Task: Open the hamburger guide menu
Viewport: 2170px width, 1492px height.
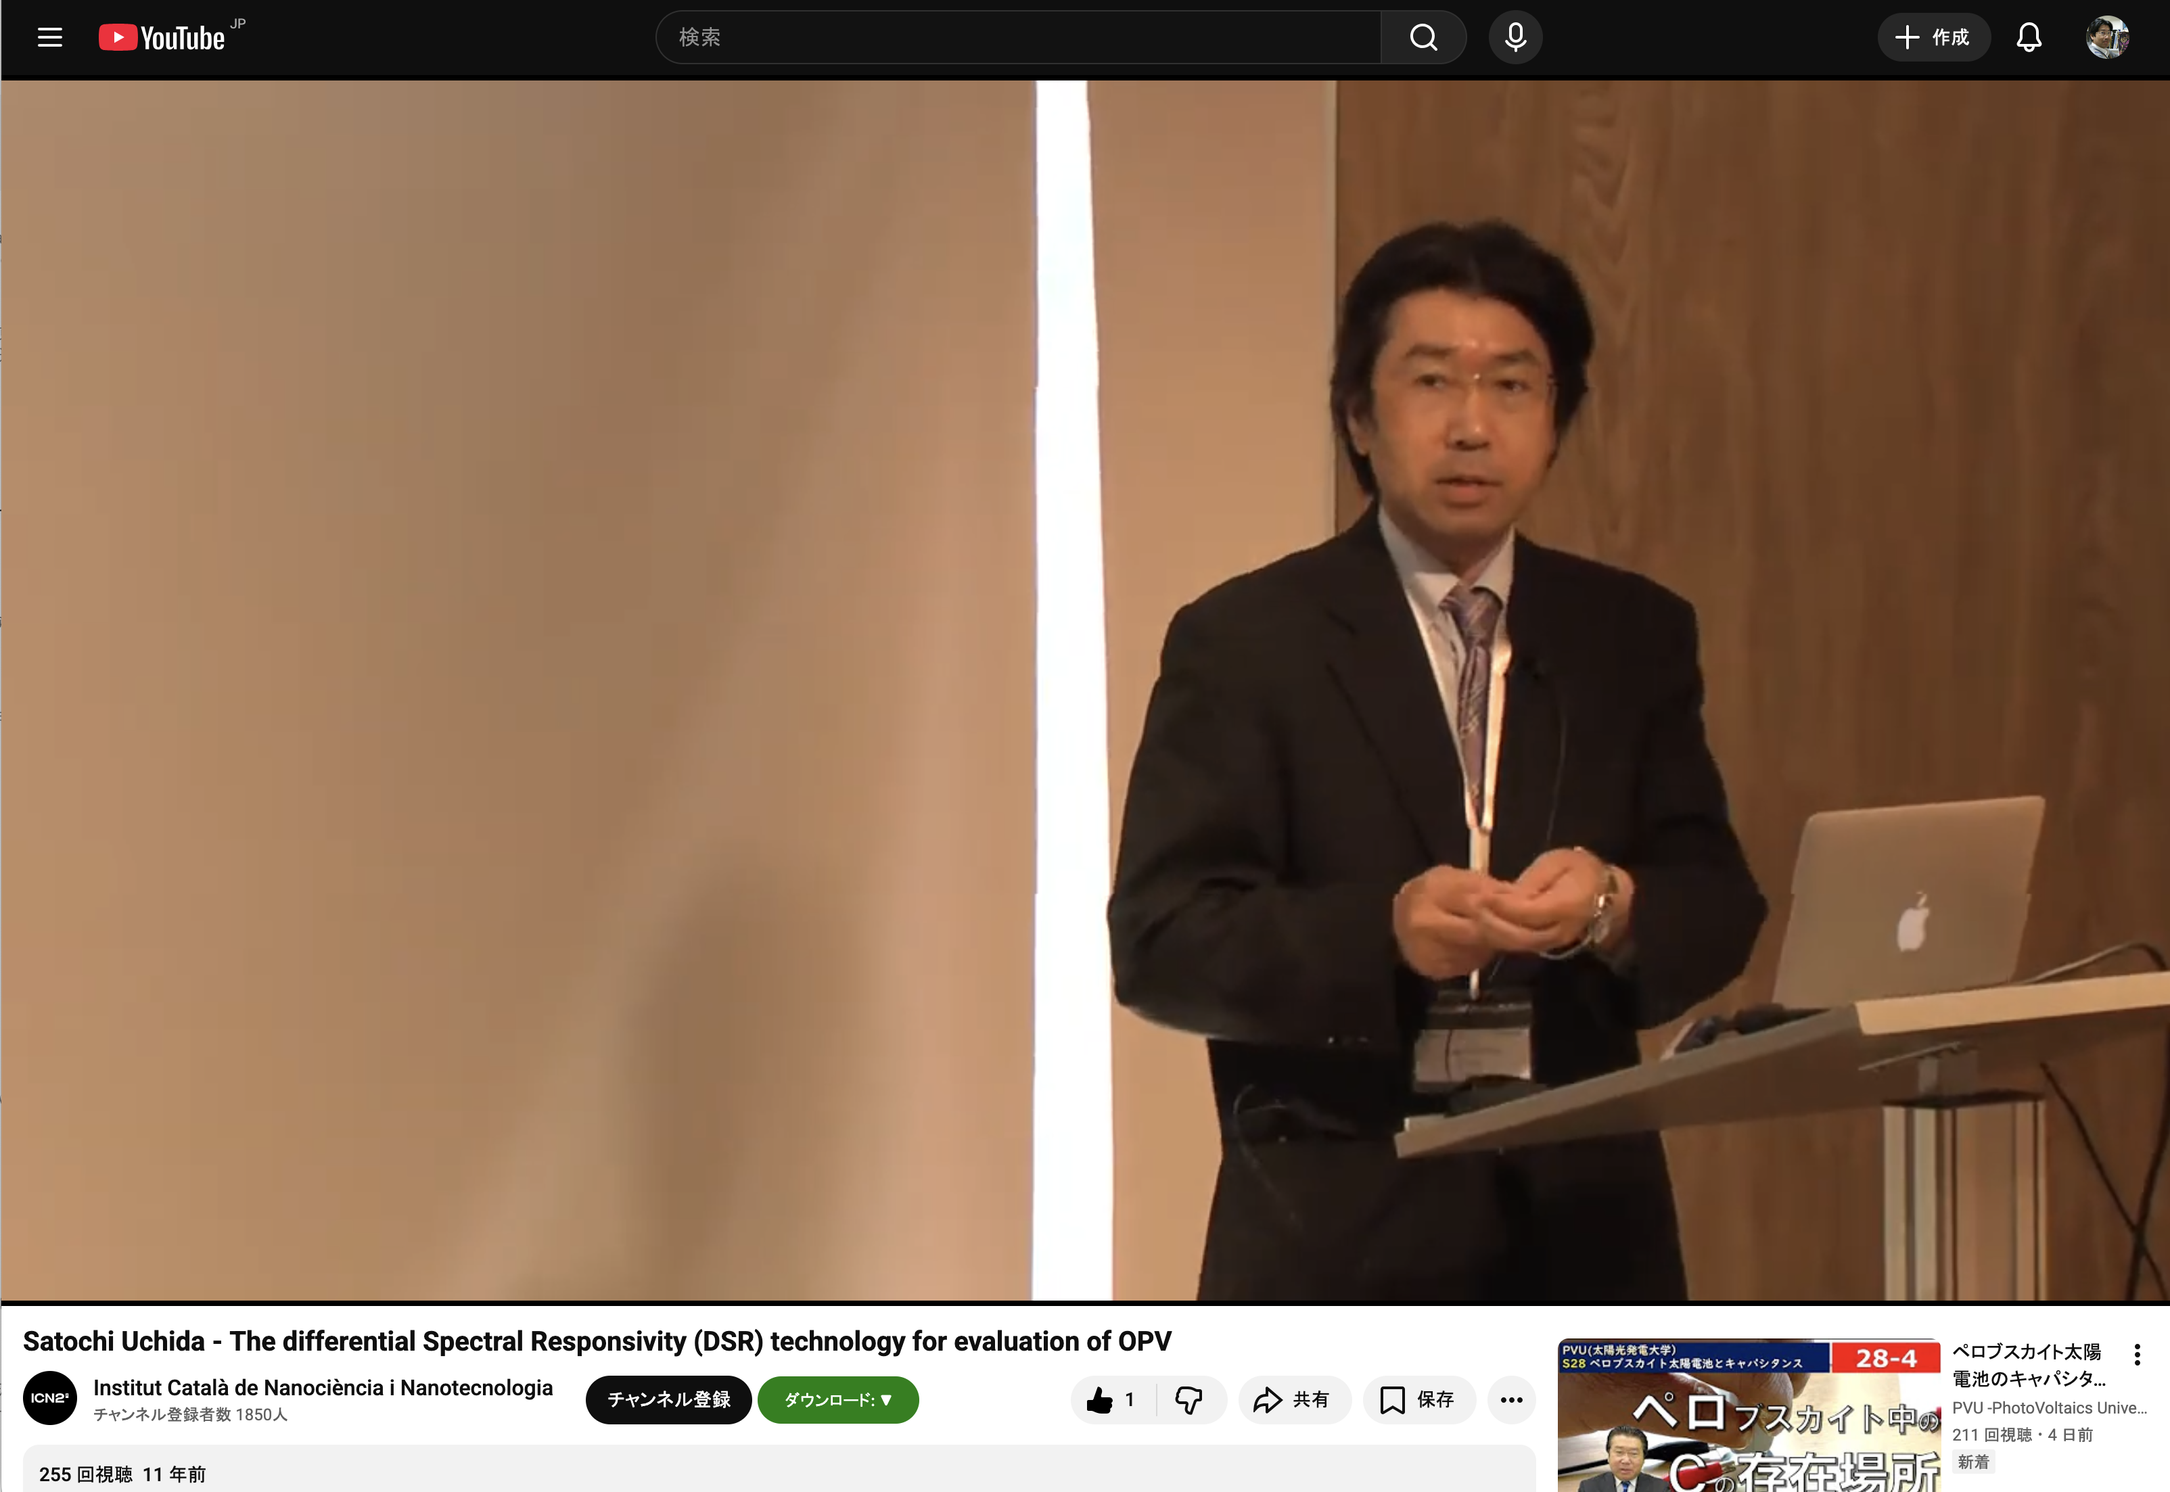Action: point(49,37)
